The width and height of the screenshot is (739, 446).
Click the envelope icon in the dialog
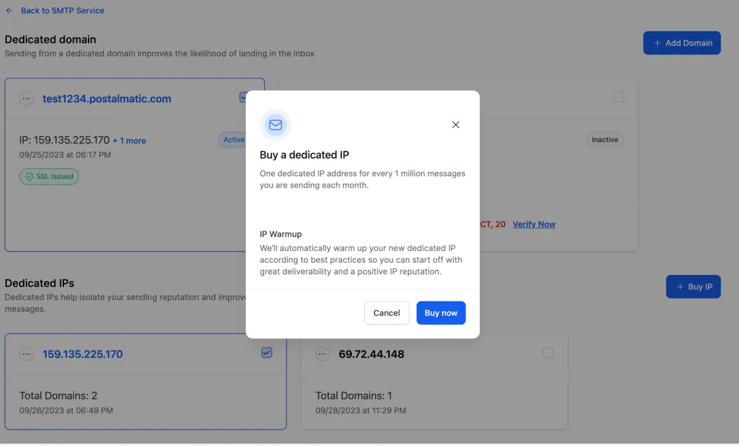pos(275,125)
